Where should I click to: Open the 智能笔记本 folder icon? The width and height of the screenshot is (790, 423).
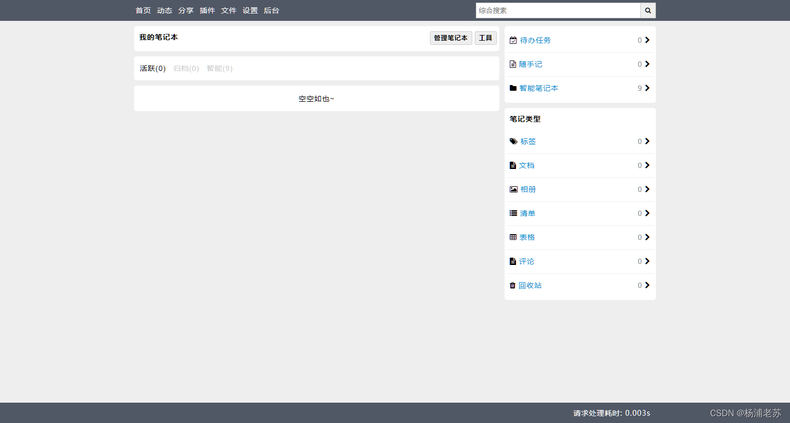(x=512, y=88)
